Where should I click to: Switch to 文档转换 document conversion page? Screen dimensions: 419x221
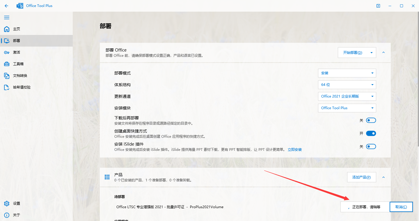16,75
